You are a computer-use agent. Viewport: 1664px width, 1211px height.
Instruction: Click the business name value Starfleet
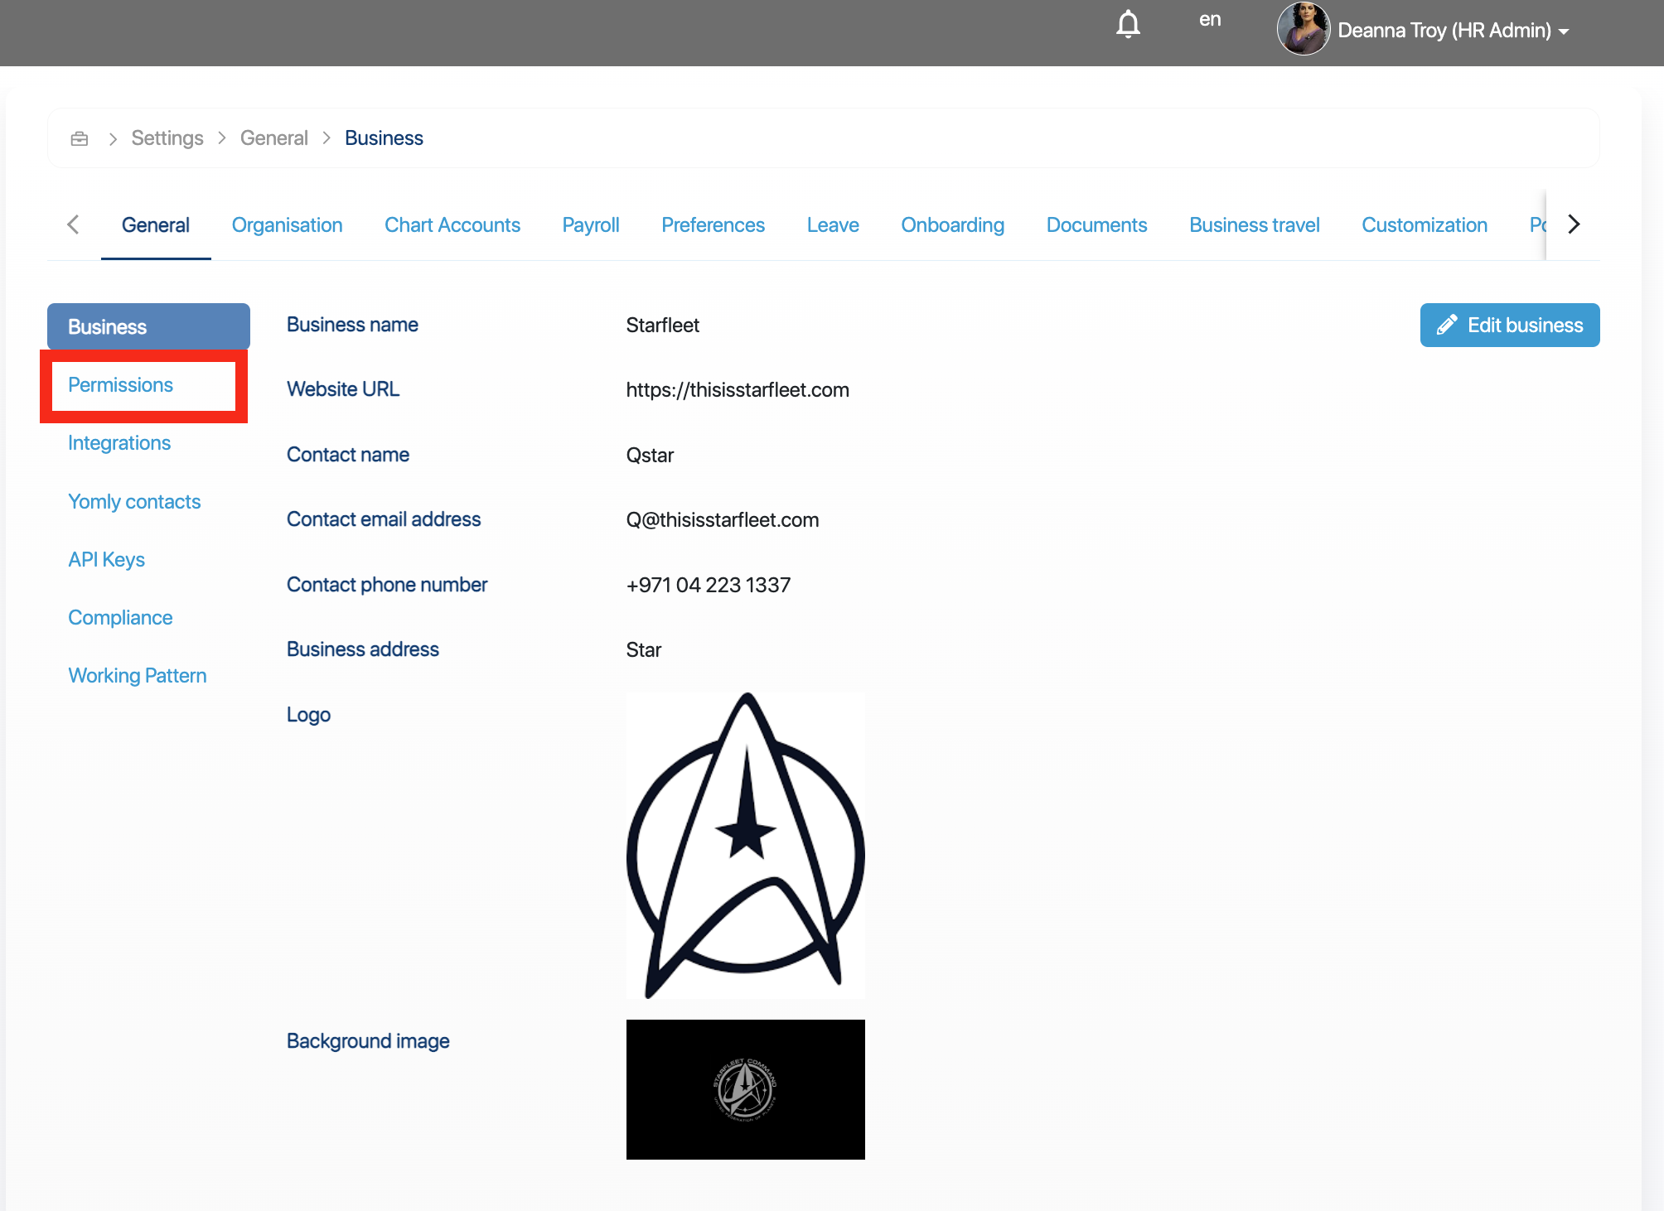click(663, 326)
